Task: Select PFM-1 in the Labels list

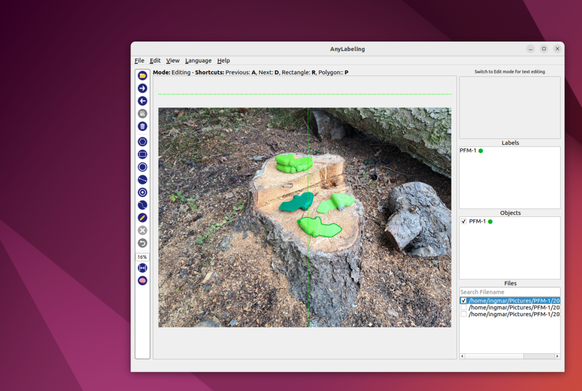Action: (x=468, y=151)
